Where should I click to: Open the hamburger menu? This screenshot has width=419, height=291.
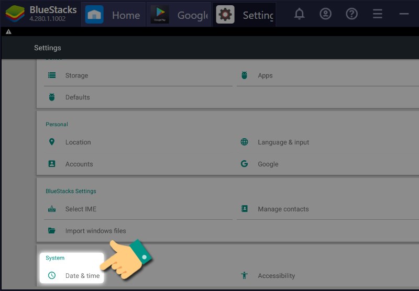[x=378, y=14]
